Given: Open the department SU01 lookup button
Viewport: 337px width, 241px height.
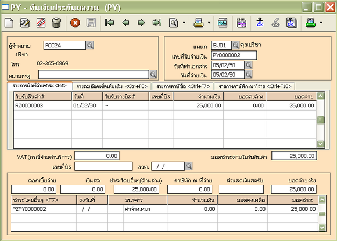Looking at the screenshot, I should (235, 45).
